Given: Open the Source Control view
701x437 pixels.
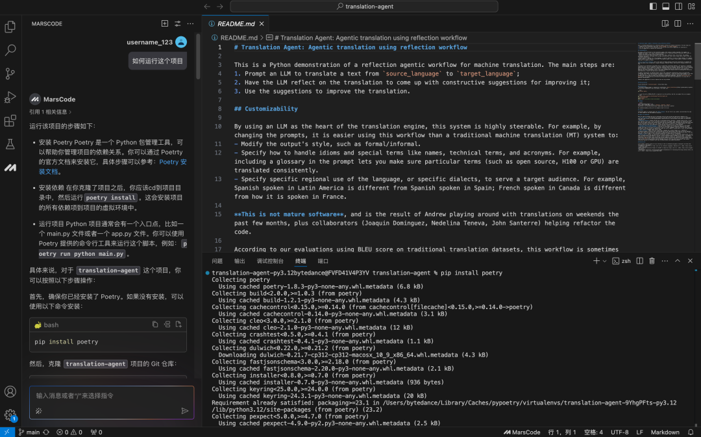Looking at the screenshot, I should [x=10, y=73].
